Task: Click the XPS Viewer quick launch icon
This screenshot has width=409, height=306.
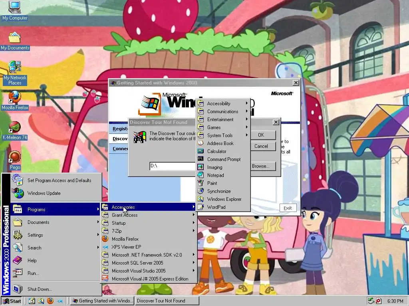Action: click(x=60, y=301)
